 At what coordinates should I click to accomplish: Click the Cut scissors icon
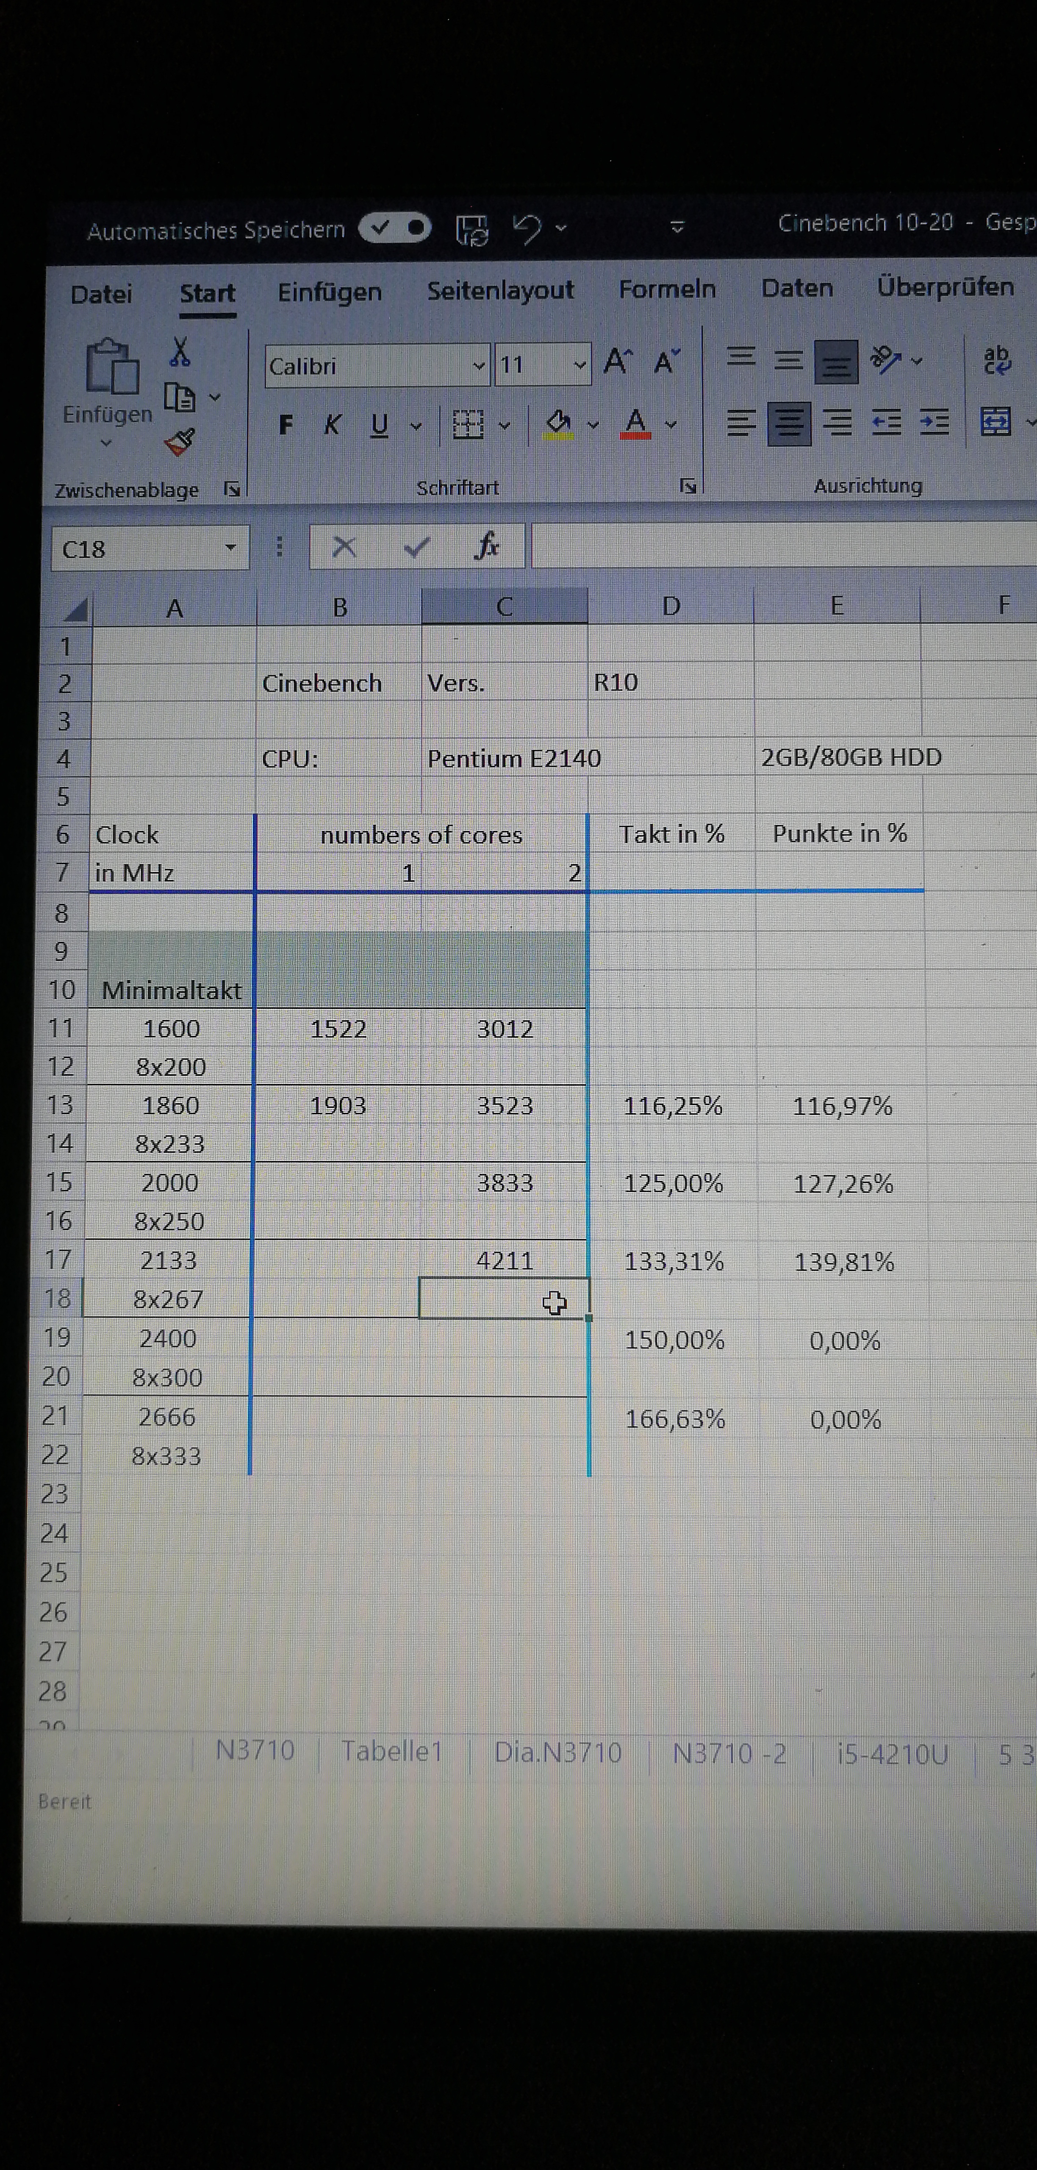click(179, 352)
